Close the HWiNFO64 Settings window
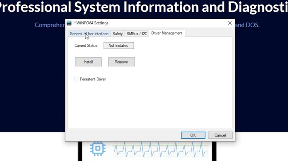288x161 pixels. click(230, 23)
